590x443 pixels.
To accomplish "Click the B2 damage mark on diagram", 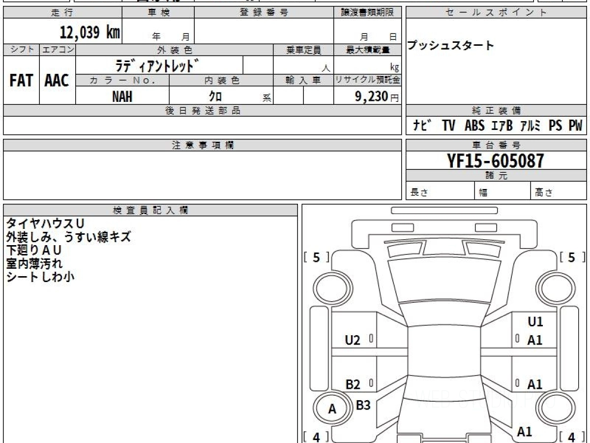I will [353, 384].
